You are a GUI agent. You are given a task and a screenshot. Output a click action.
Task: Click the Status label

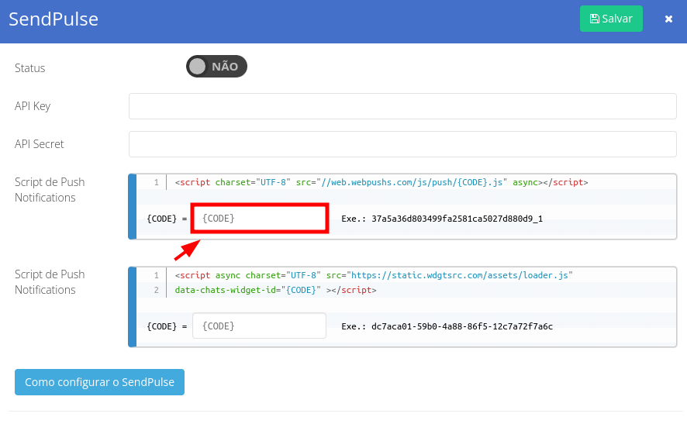(x=29, y=68)
